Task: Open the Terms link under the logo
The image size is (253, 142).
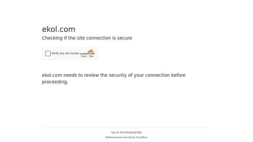Action: tap(91, 56)
